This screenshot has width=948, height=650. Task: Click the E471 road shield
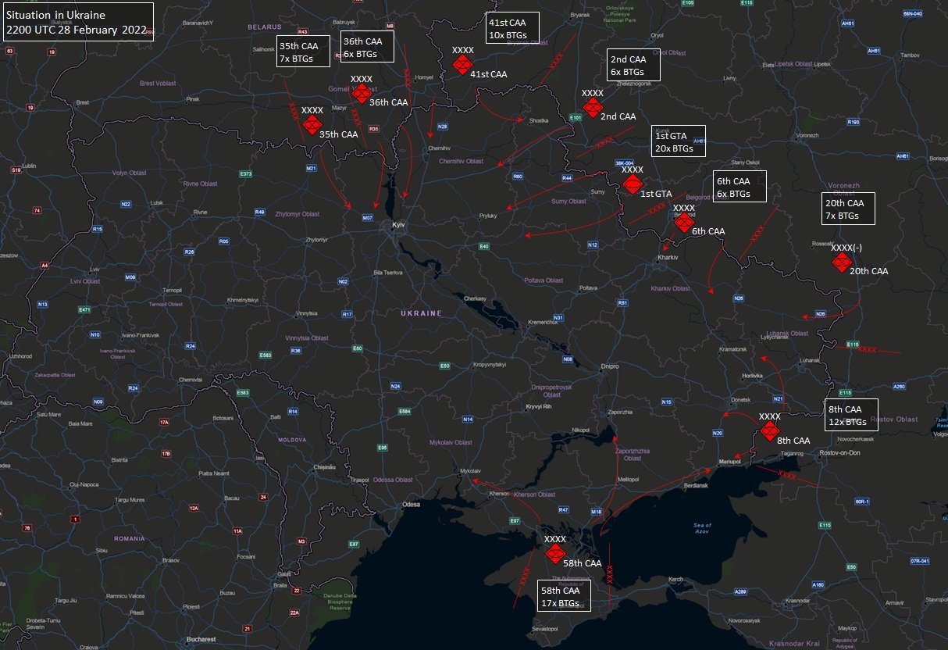(84, 310)
